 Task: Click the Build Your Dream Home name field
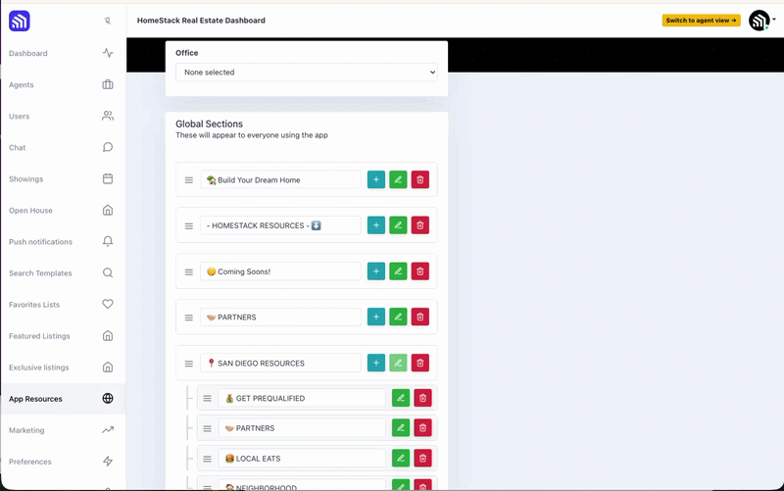pos(280,180)
